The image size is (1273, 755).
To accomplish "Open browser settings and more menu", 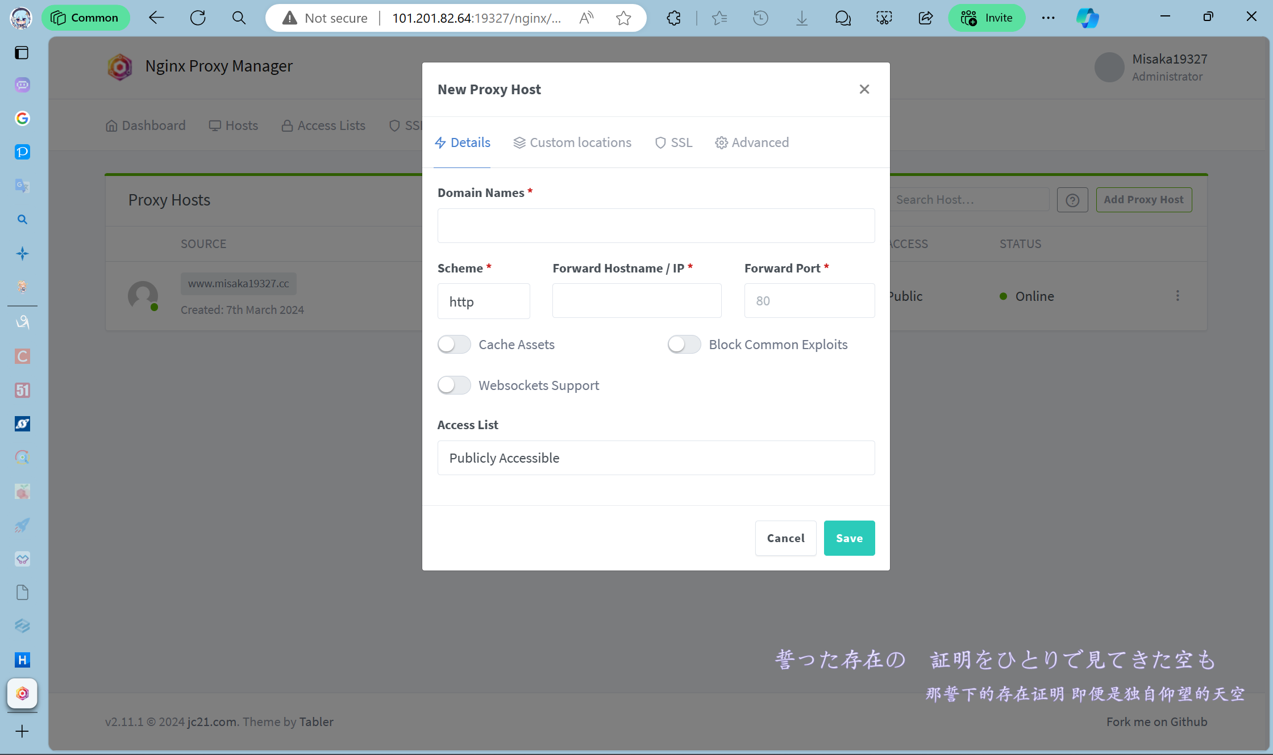I will click(1049, 18).
